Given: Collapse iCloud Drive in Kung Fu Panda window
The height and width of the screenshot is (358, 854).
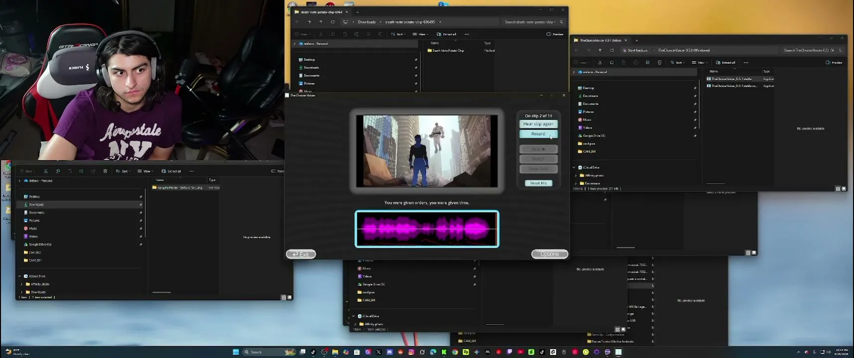Looking at the screenshot, I should click(20, 276).
